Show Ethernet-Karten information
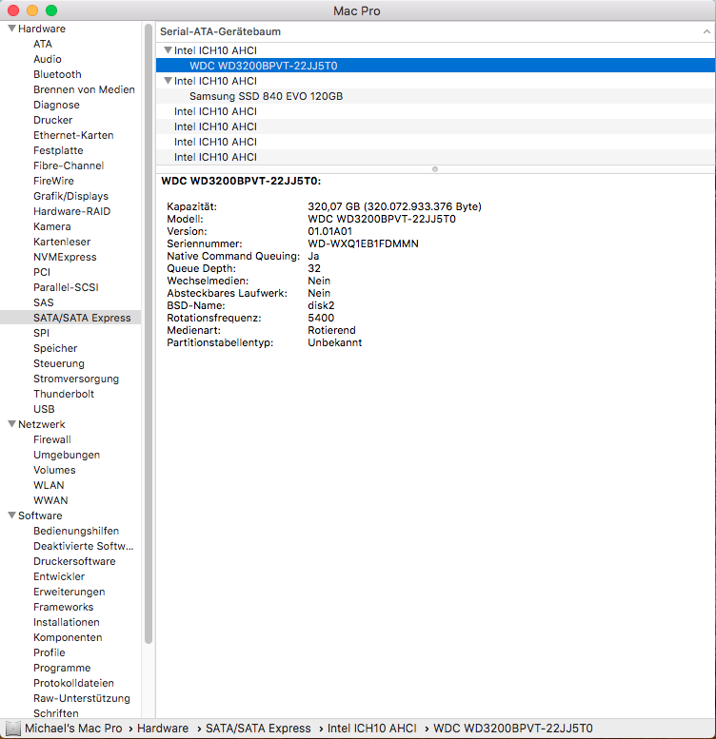The image size is (716, 739). 73,135
